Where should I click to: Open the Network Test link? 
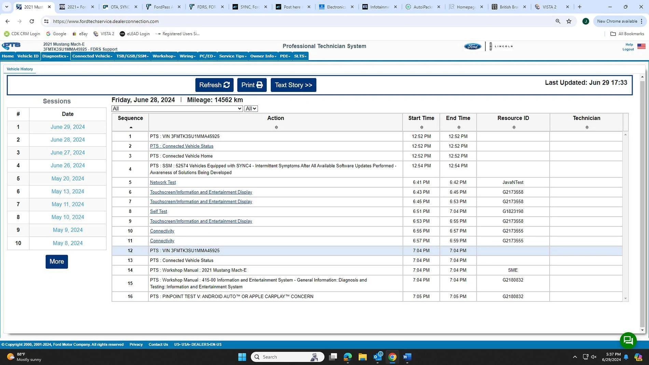click(x=163, y=182)
